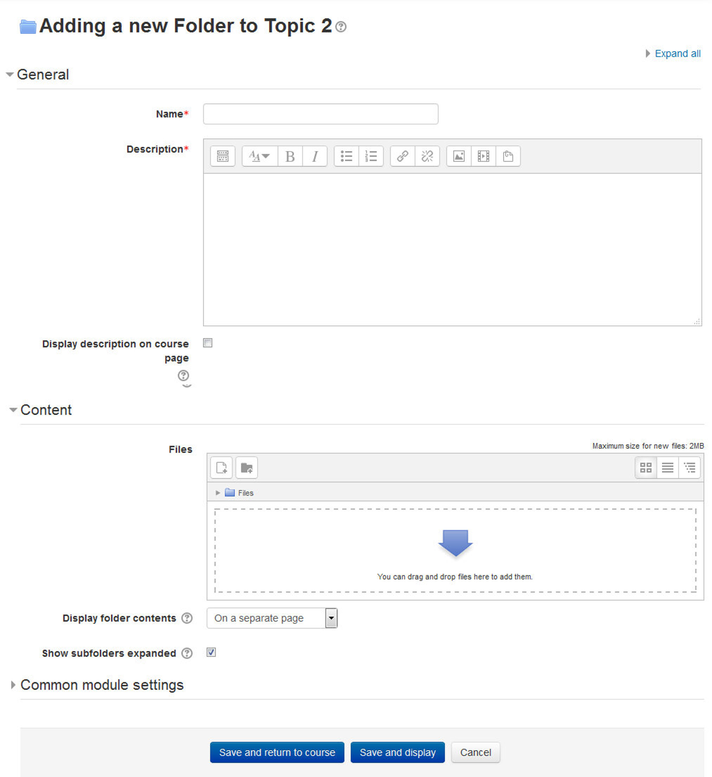Insert a hyperlink in the description
The image size is (712, 777).
(x=403, y=156)
